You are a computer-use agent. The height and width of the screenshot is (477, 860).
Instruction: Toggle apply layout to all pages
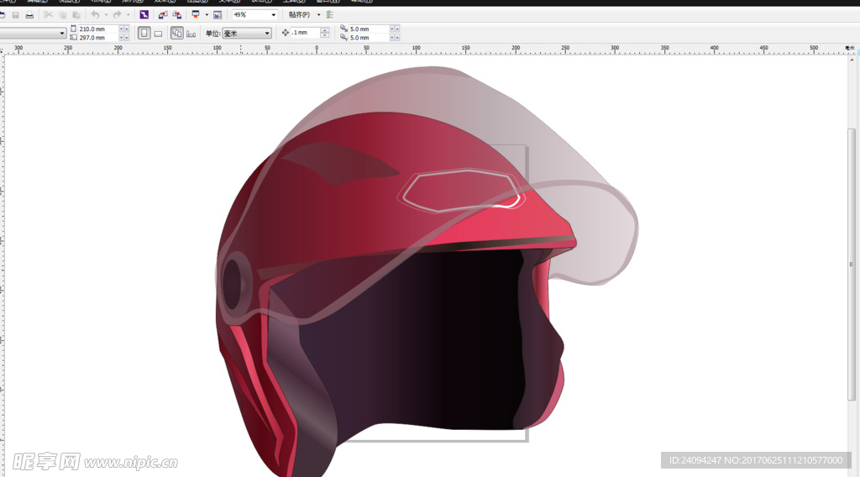point(176,34)
